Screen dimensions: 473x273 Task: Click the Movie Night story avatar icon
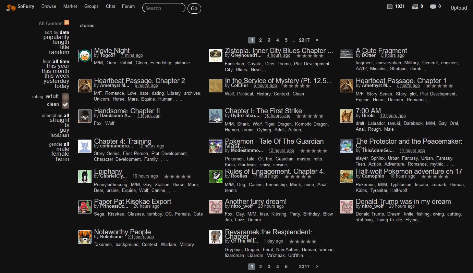85,55
